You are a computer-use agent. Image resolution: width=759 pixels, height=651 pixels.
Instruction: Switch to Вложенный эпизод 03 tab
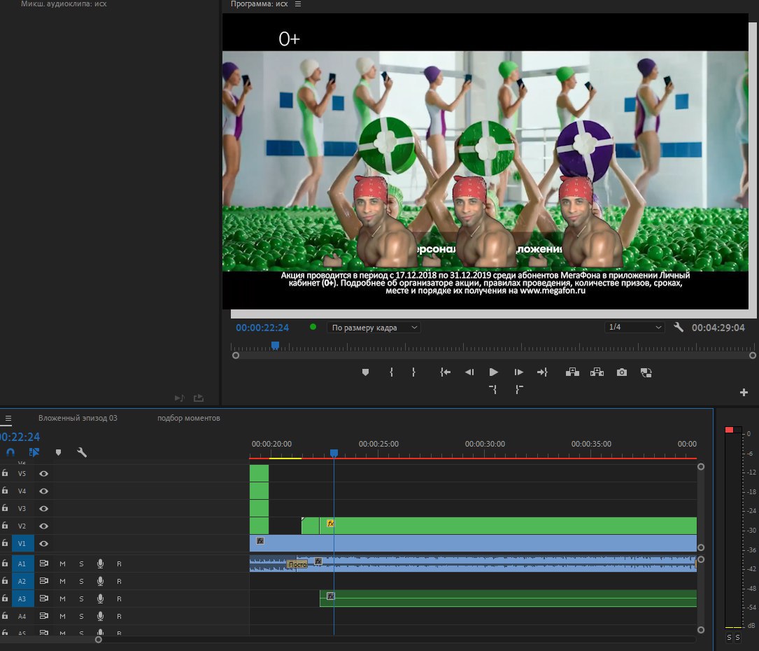pyautogui.click(x=78, y=418)
